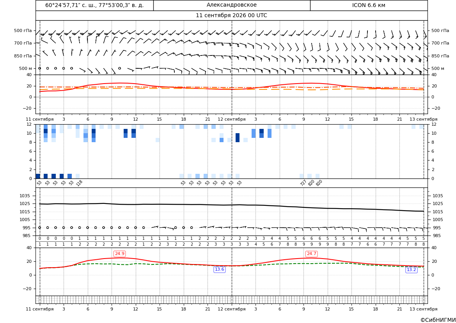
Task: Select 12 сентября on the bottom time axis
Action: (231, 309)
